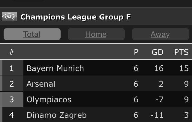Image resolution: width=192 pixels, height=122 pixels.
Task: Click the UEFA logo icon
Action: click(9, 16)
